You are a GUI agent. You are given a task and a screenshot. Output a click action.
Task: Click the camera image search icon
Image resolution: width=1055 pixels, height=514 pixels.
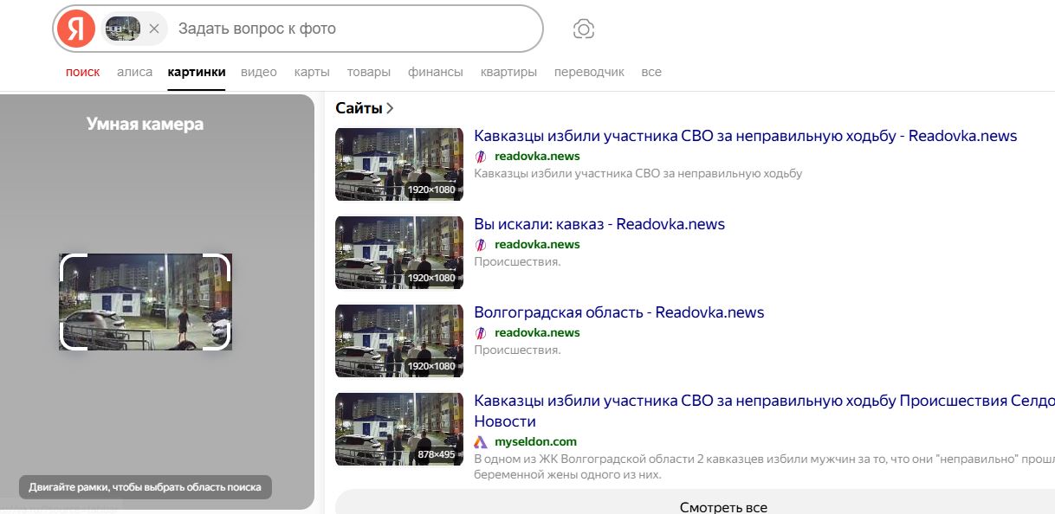pos(584,29)
